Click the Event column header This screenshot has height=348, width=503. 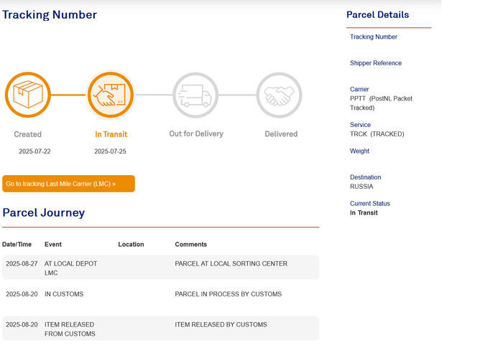tap(53, 245)
